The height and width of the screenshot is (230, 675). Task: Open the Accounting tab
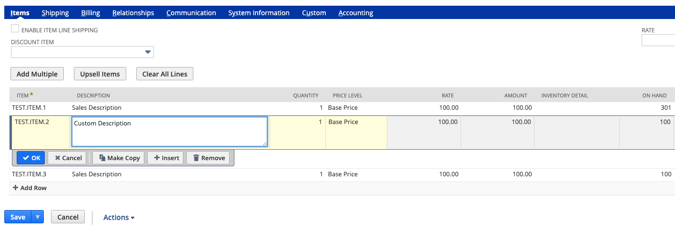point(356,13)
